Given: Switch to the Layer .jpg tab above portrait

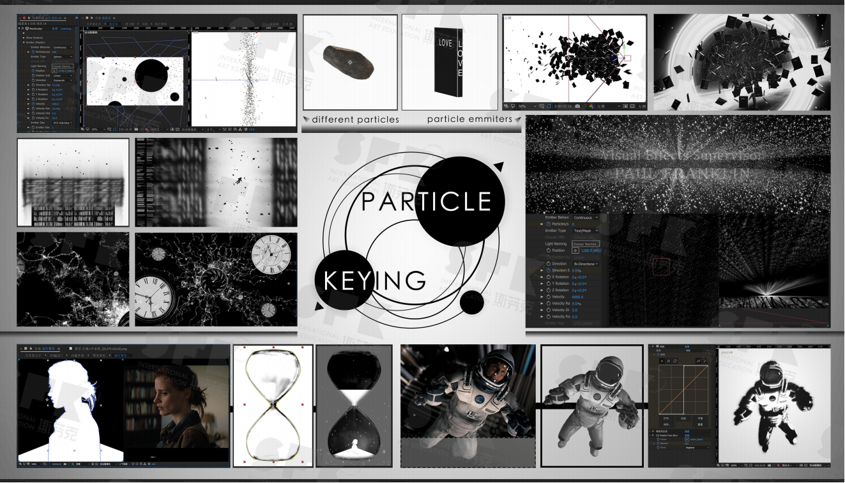Looking at the screenshot, I should coord(99,348).
